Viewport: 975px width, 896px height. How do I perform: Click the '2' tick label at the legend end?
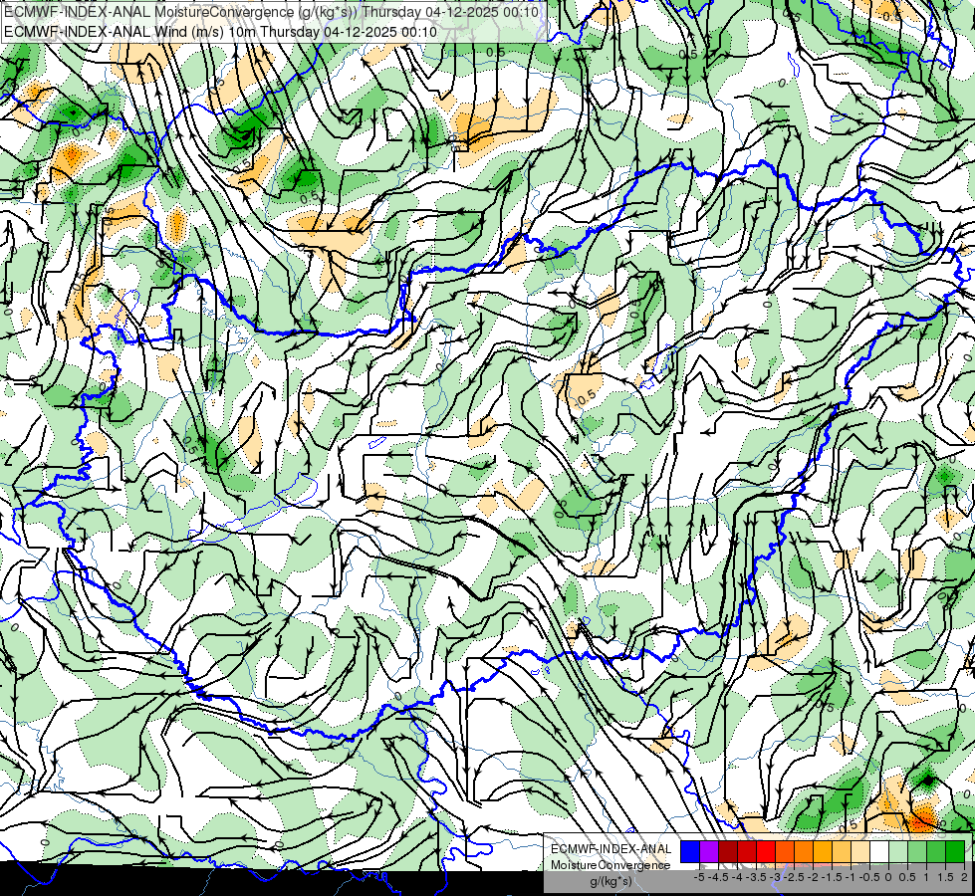[x=964, y=877]
